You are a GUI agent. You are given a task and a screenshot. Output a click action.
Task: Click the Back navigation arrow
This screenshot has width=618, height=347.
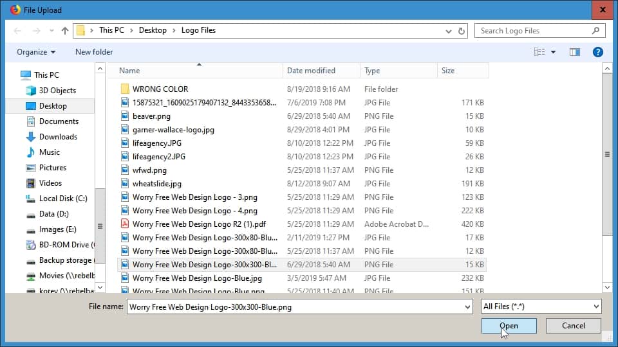click(x=17, y=31)
